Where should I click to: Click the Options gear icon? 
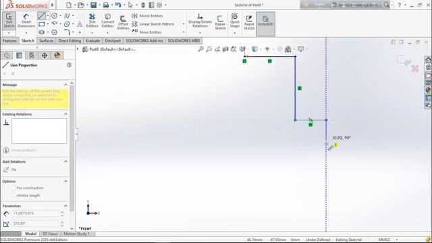[x=159, y=5]
